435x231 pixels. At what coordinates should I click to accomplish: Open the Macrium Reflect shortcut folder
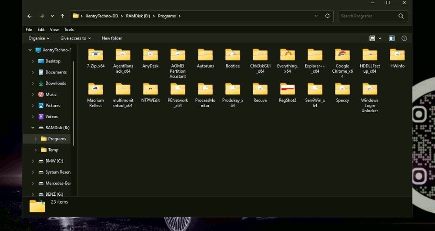(x=95, y=89)
